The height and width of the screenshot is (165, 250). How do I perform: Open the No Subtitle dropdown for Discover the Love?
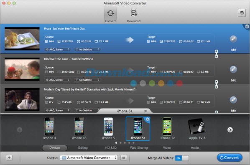tap(87, 80)
